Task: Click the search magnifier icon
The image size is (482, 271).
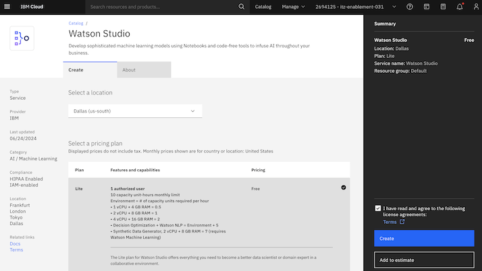Action: (241, 7)
